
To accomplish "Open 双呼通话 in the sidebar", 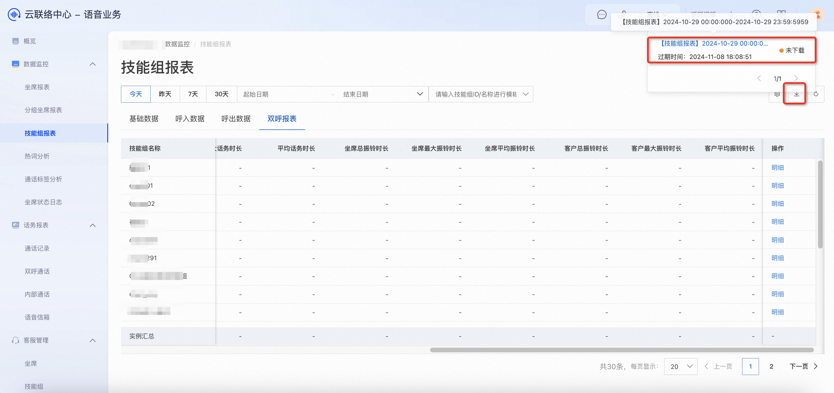I will tap(37, 271).
